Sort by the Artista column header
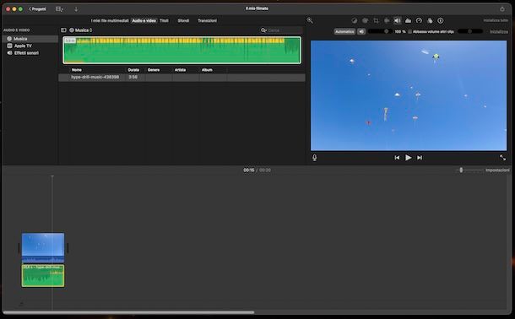 180,70
